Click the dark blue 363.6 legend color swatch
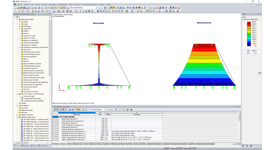275x150 pixels. [x=249, y=45]
